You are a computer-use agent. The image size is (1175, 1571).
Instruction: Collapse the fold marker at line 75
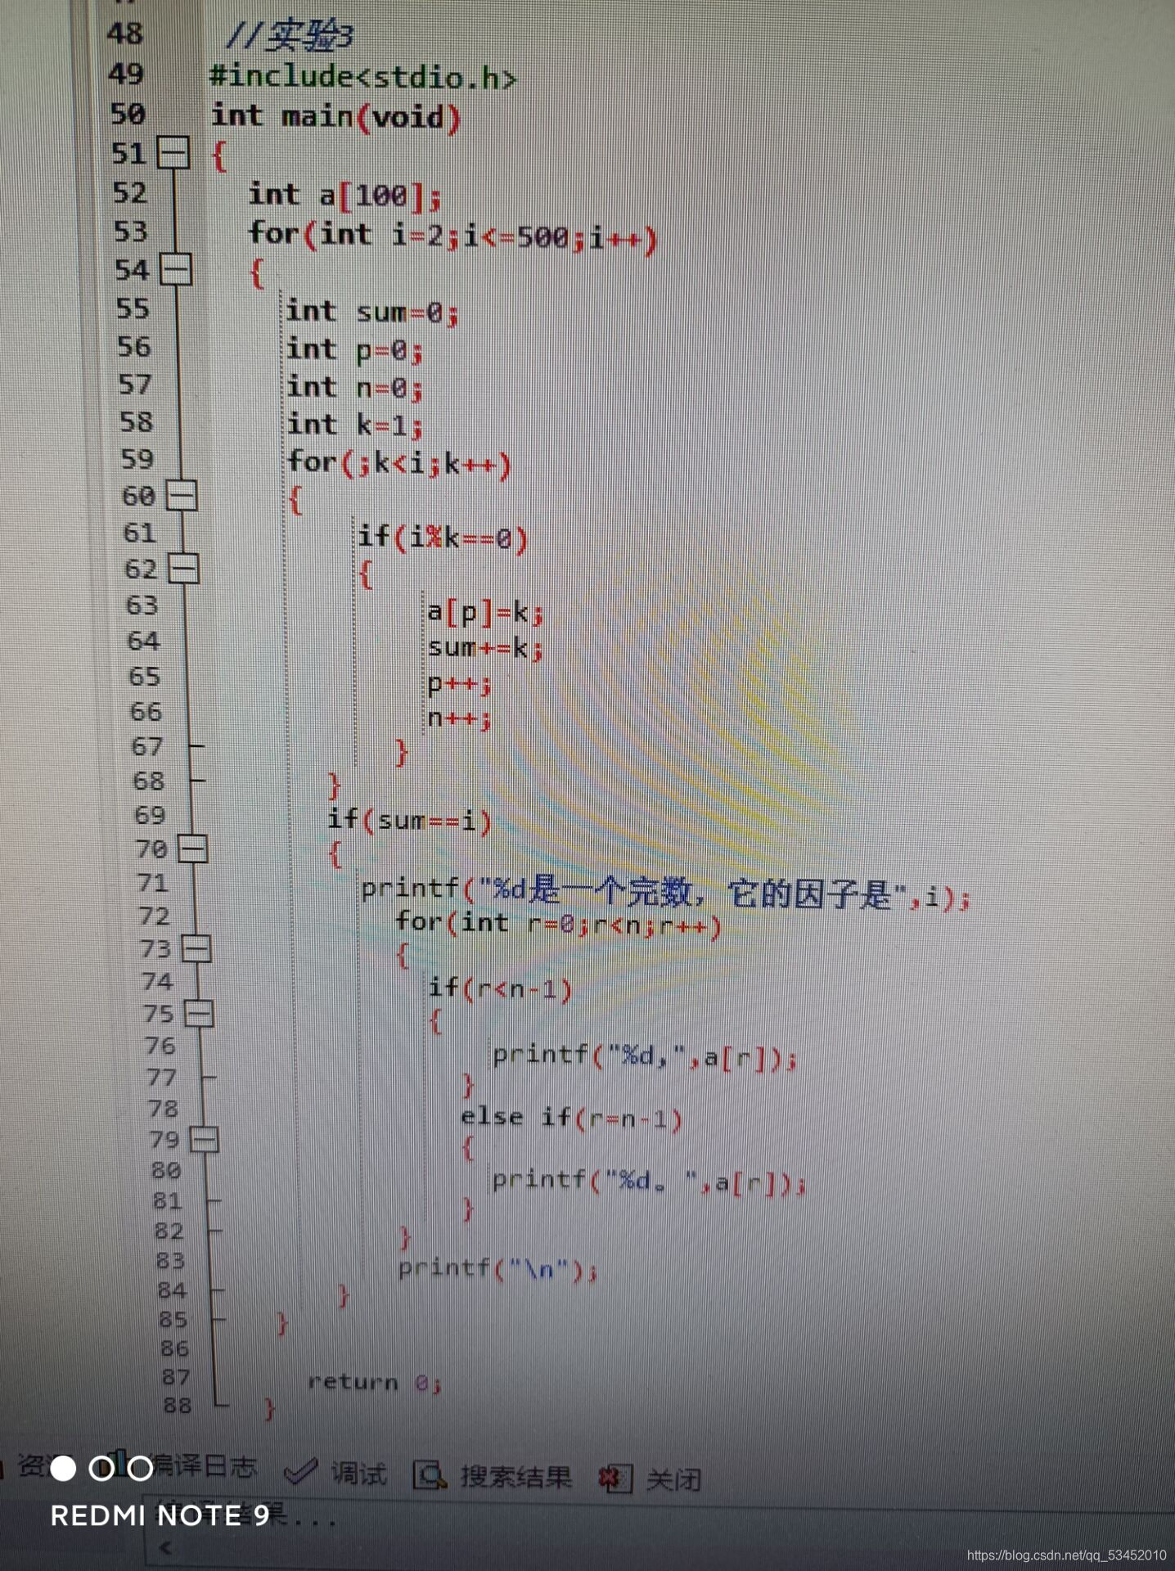pos(199,1014)
